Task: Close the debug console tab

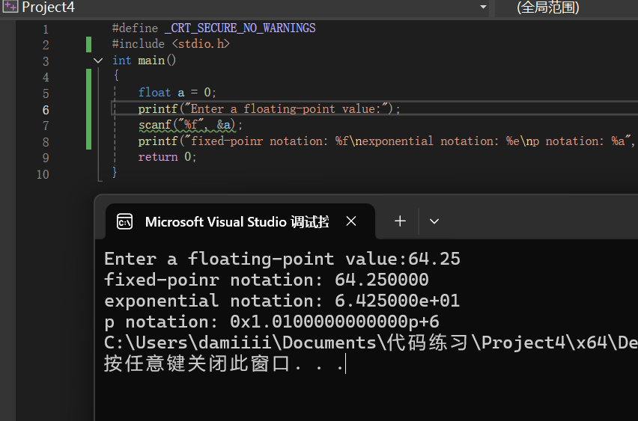Action: (351, 221)
